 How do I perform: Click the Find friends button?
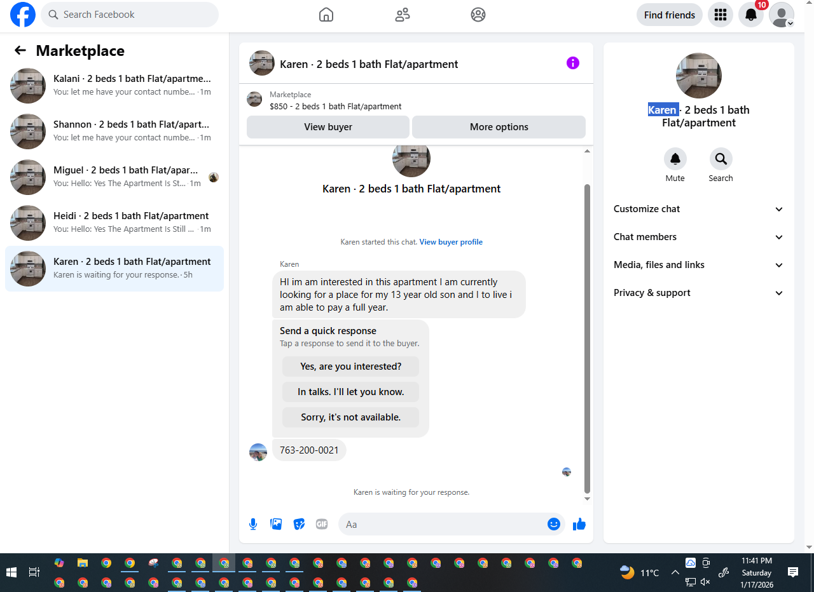pos(670,15)
